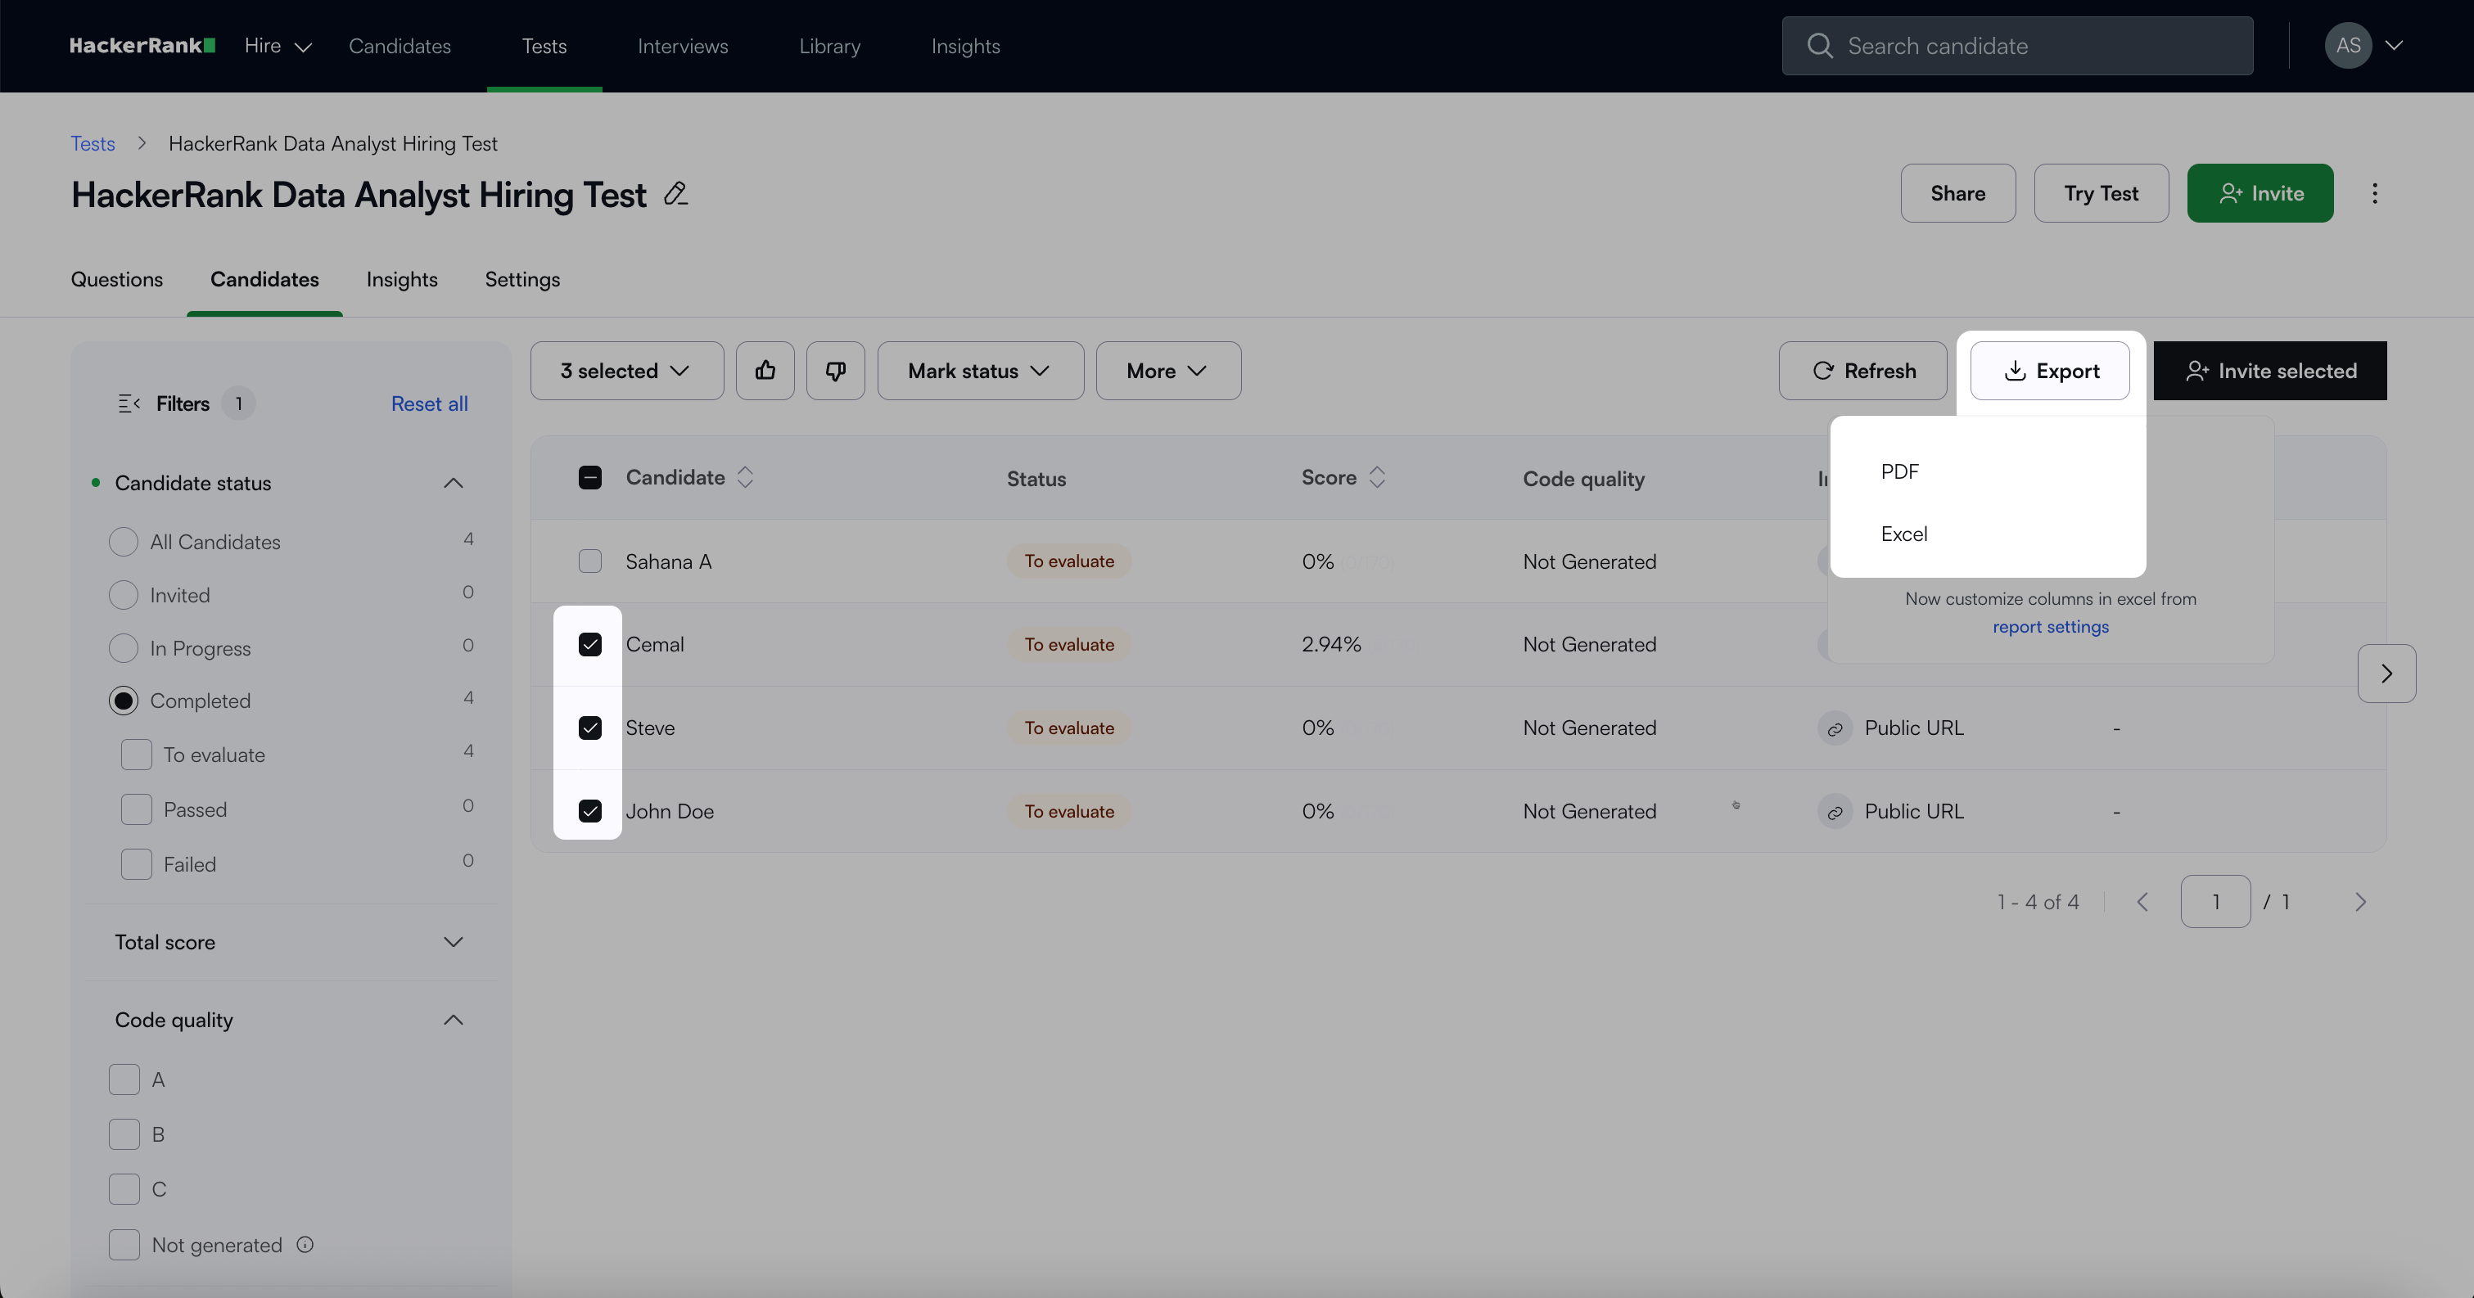Image resolution: width=2474 pixels, height=1298 pixels.
Task: Choose Excel from the Export menu
Action: (x=1903, y=534)
